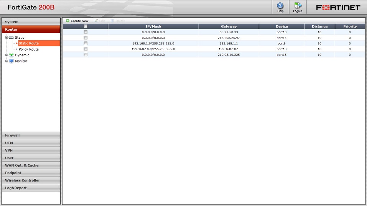Open the System menu section
The height and width of the screenshot is (206, 367).
click(x=31, y=22)
